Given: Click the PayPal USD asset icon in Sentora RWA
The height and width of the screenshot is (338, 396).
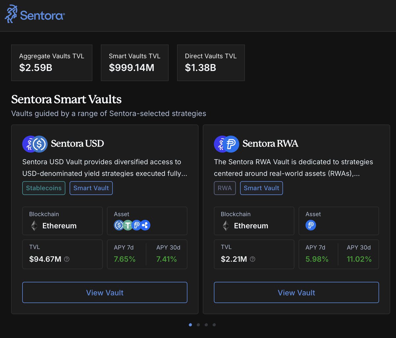Looking at the screenshot, I should click(x=311, y=225).
